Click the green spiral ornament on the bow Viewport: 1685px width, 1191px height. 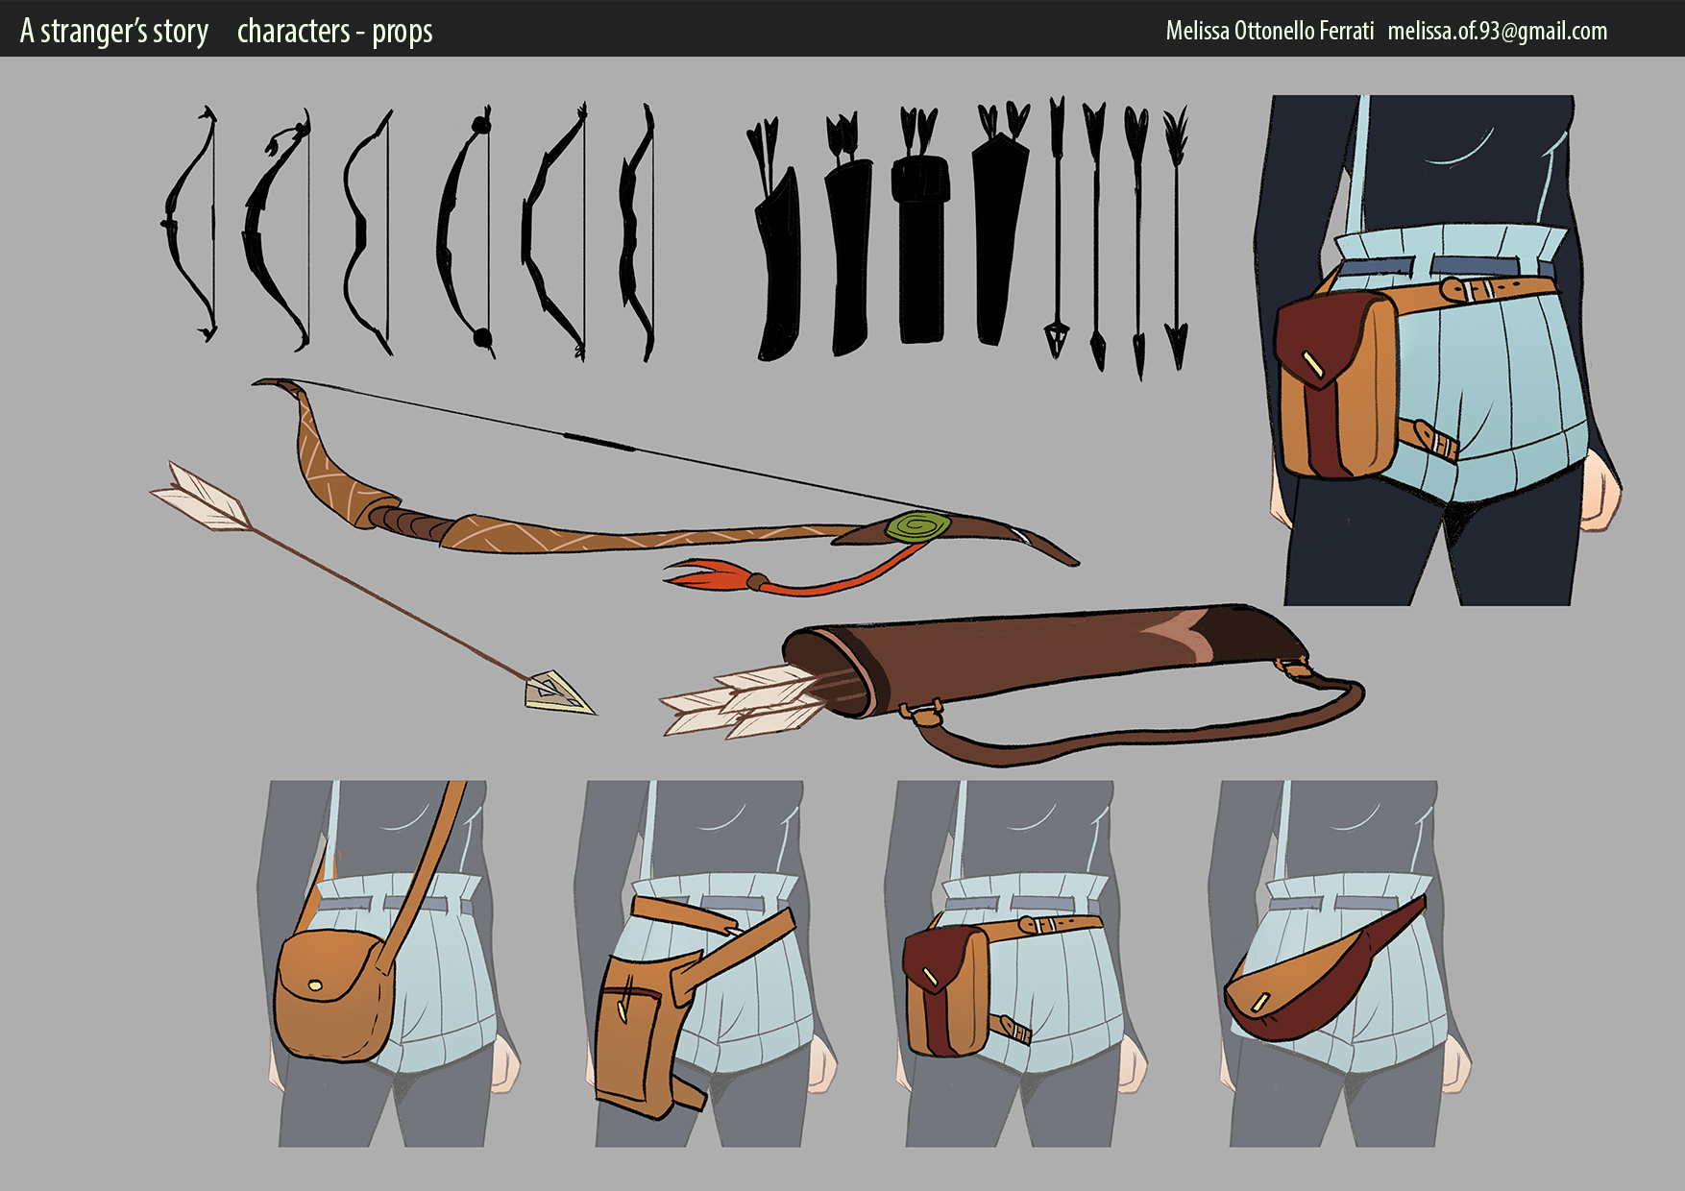coord(917,527)
